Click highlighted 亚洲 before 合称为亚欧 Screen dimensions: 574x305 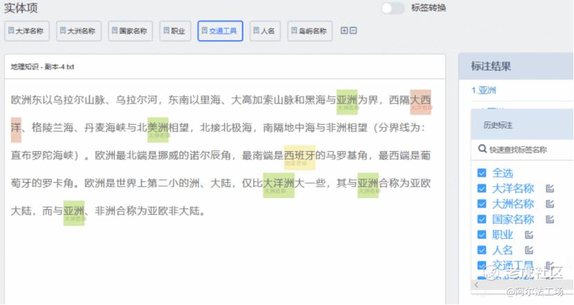click(368, 185)
